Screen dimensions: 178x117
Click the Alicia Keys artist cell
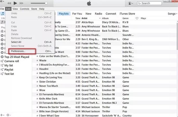tap(87, 22)
